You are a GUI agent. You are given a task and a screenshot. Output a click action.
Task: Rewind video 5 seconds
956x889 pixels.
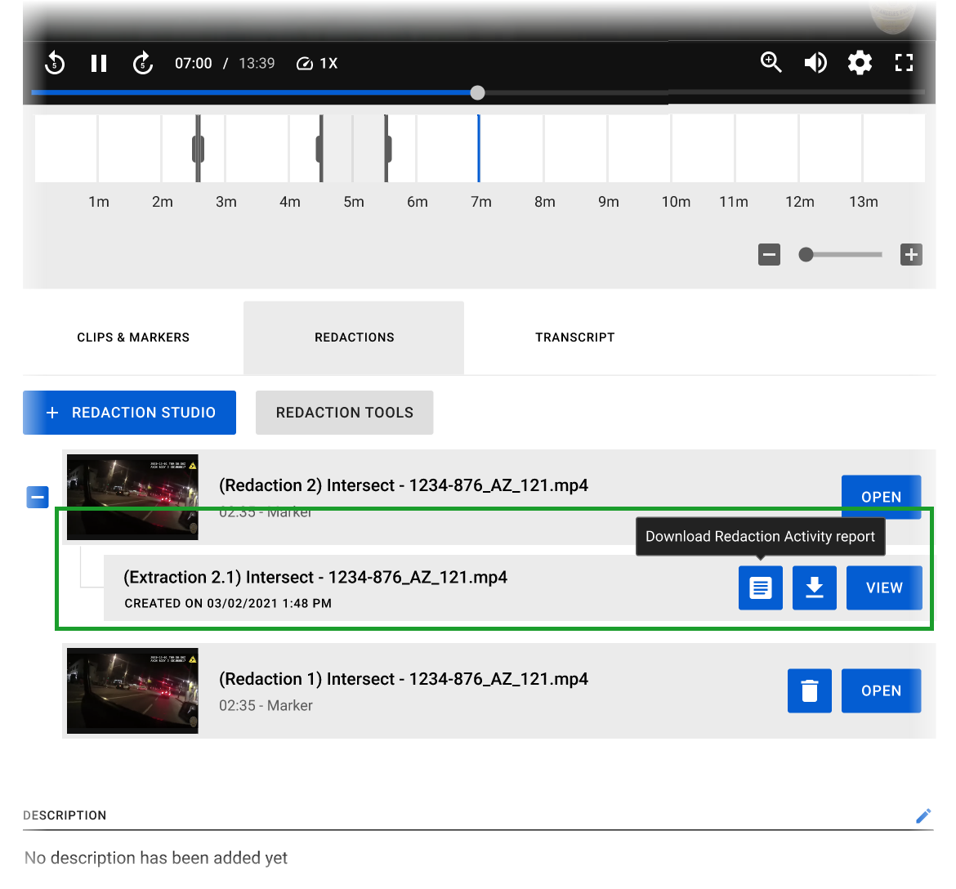55,63
